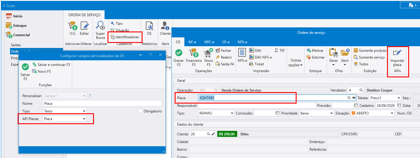Open Comercial in the sidebar
Screen dimensions: 420x158
point(18,35)
